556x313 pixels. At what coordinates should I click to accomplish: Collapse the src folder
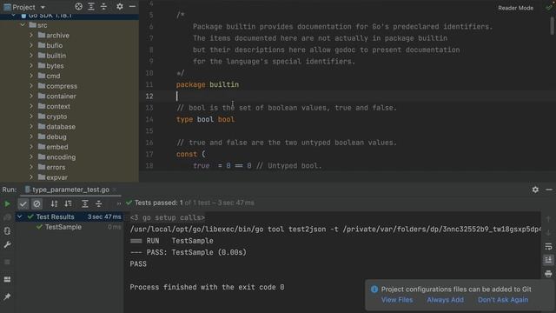tap(23, 25)
